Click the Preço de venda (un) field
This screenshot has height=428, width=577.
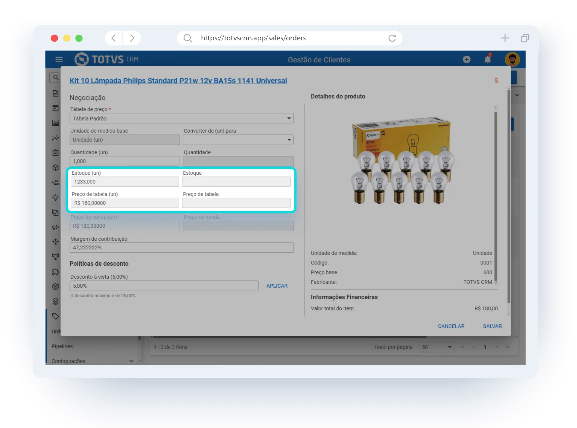(125, 226)
